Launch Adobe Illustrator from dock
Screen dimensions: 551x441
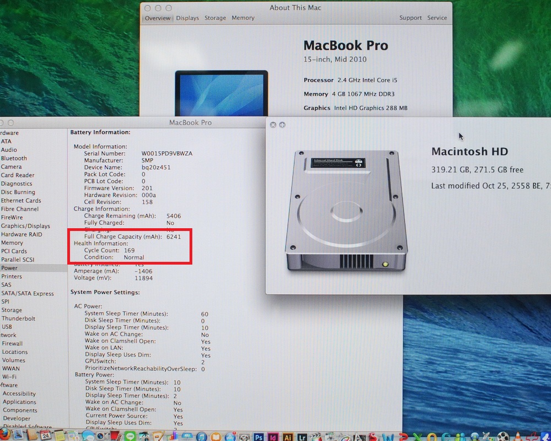288,437
